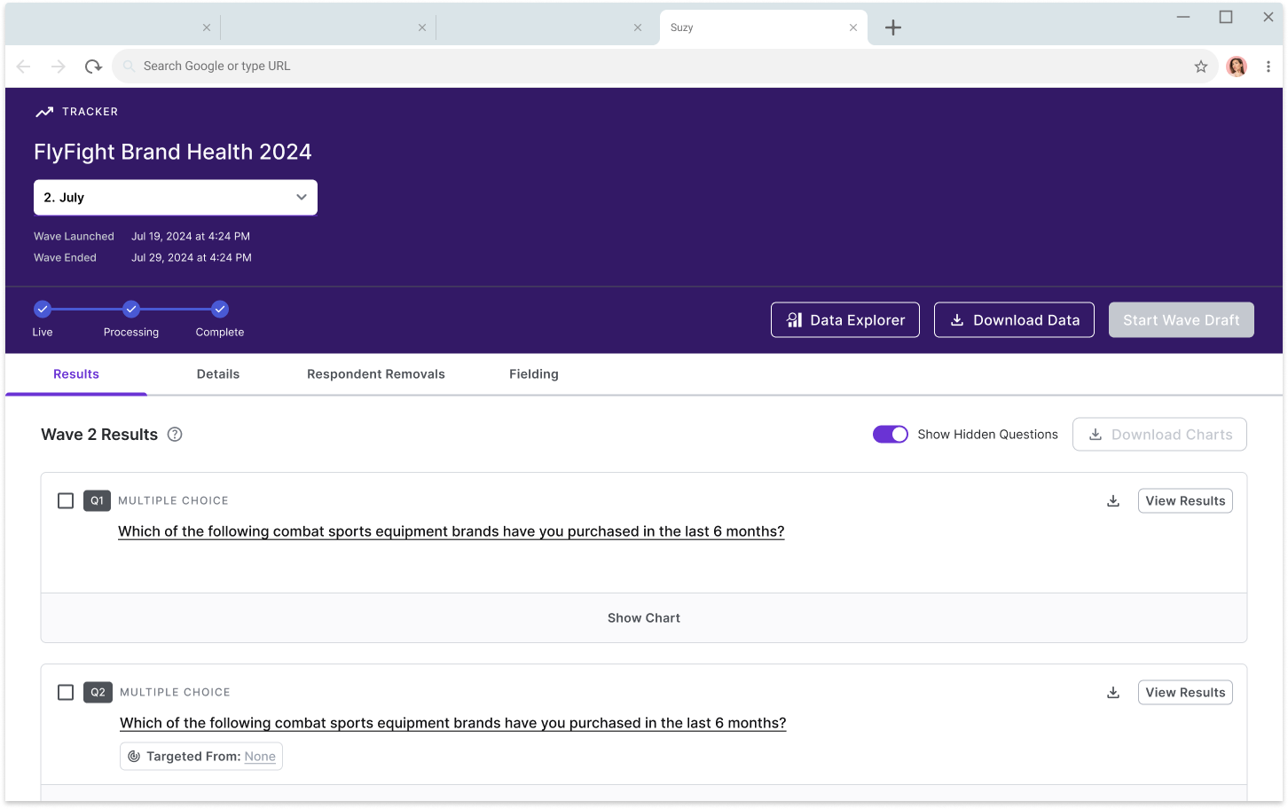The image size is (1288, 809).
Task: Open the Fielding tab
Action: 534,374
